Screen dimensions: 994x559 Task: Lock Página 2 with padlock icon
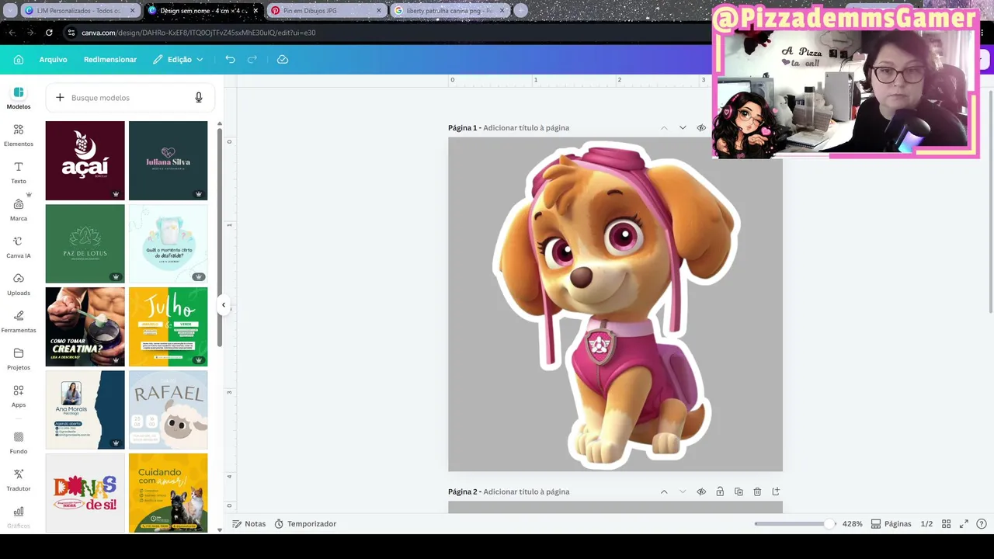coord(720,492)
